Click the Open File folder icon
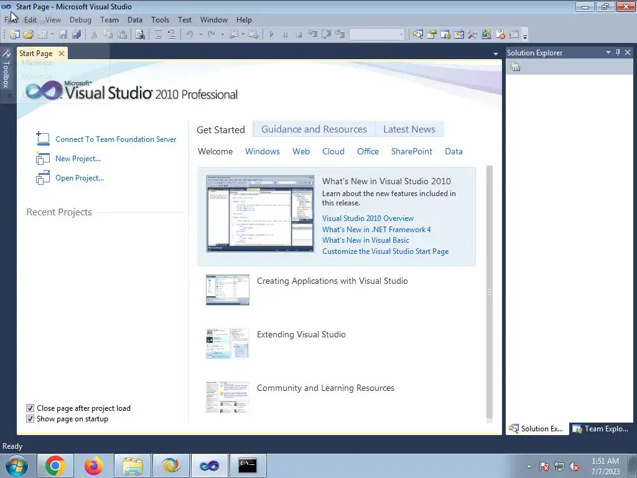This screenshot has height=478, width=637. (29, 35)
